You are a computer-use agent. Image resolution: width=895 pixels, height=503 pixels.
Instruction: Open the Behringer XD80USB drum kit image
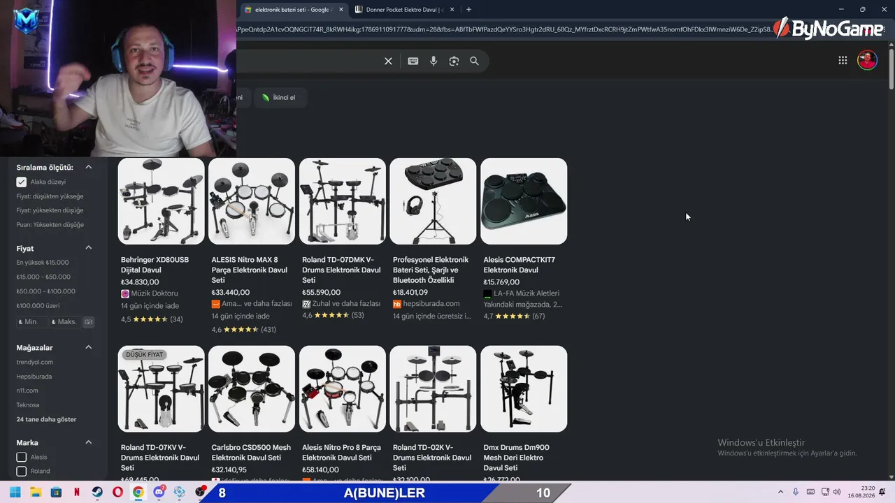click(162, 201)
